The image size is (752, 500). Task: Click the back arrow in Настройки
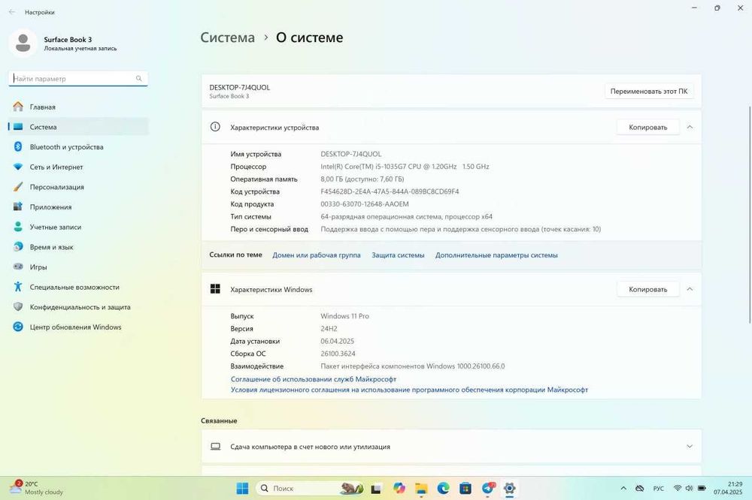point(12,12)
